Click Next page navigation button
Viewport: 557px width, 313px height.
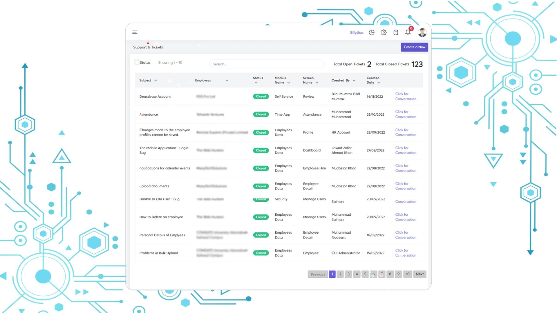pos(420,274)
